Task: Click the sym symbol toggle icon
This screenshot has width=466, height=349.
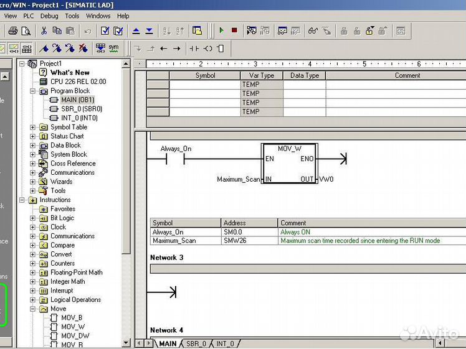Action: click(x=113, y=49)
